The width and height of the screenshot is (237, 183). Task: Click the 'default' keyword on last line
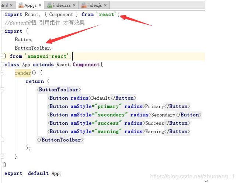(x=38, y=173)
